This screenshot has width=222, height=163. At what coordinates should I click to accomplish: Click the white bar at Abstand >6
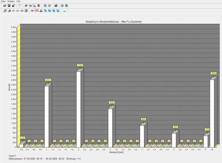click(x=212, y=113)
